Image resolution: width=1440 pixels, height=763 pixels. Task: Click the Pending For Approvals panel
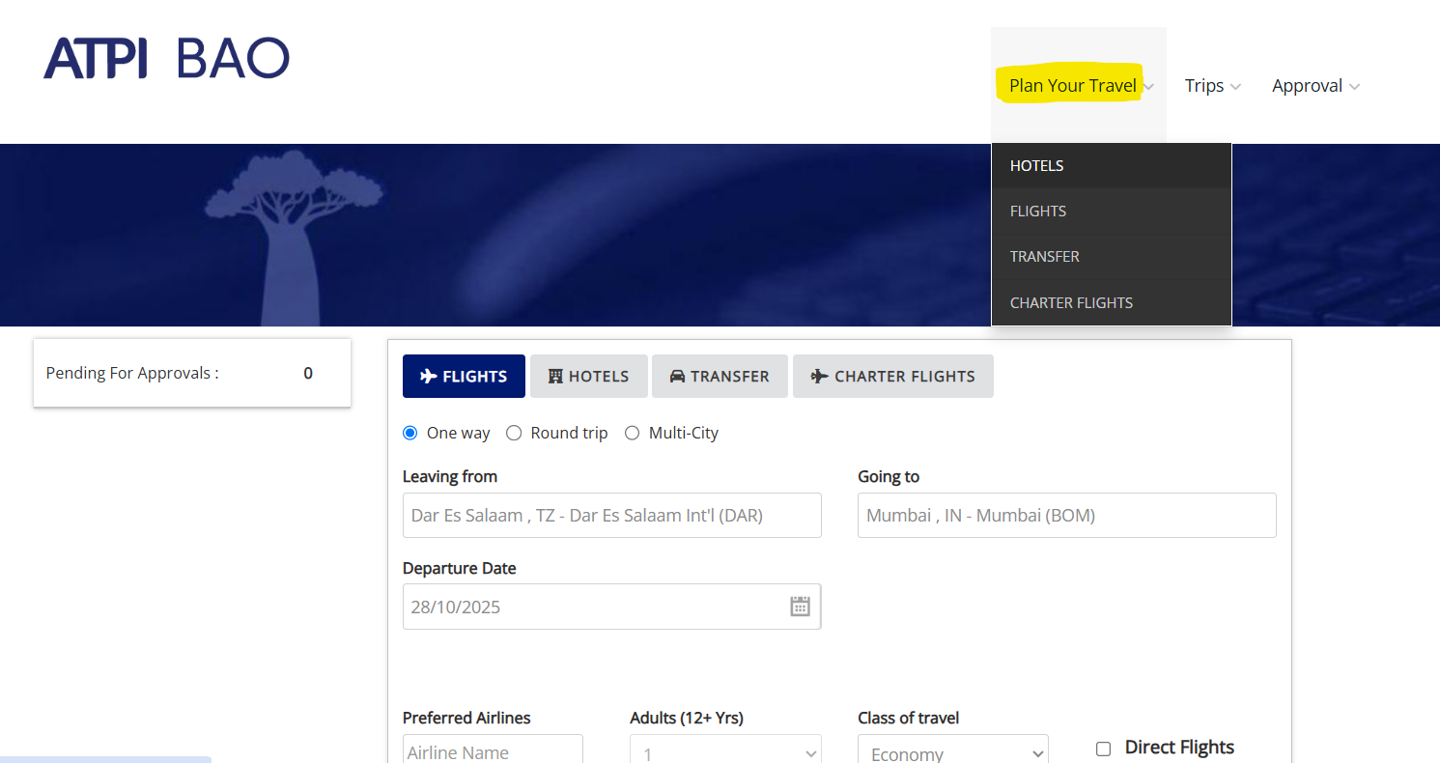191,373
